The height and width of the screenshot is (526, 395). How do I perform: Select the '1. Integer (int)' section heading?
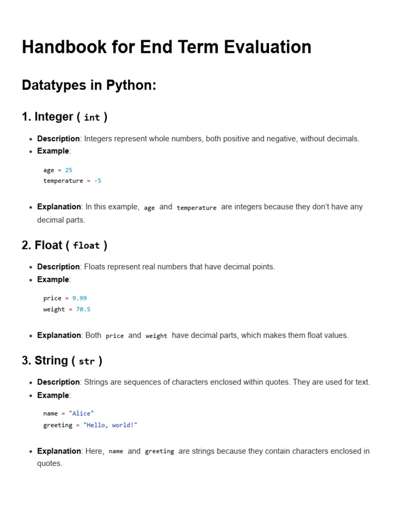tap(64, 117)
